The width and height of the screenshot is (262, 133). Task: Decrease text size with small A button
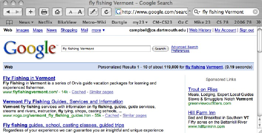[x=71, y=12]
